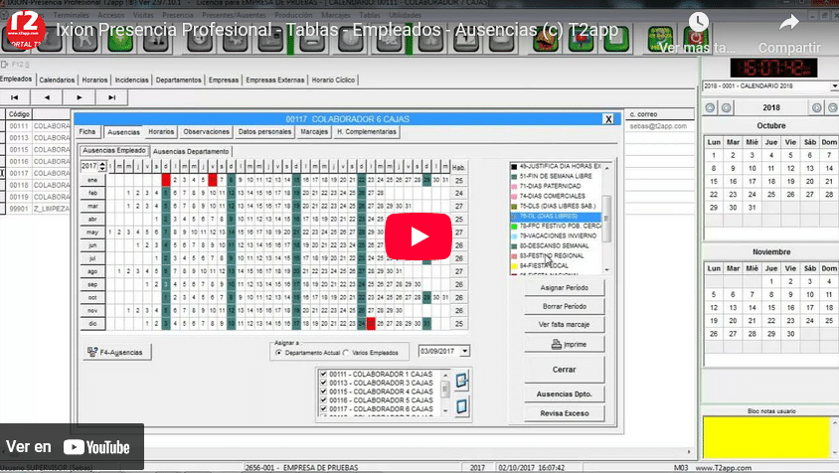Open the Empresas Externas tab
Image resolution: width=839 pixels, height=473 pixels.
point(275,79)
